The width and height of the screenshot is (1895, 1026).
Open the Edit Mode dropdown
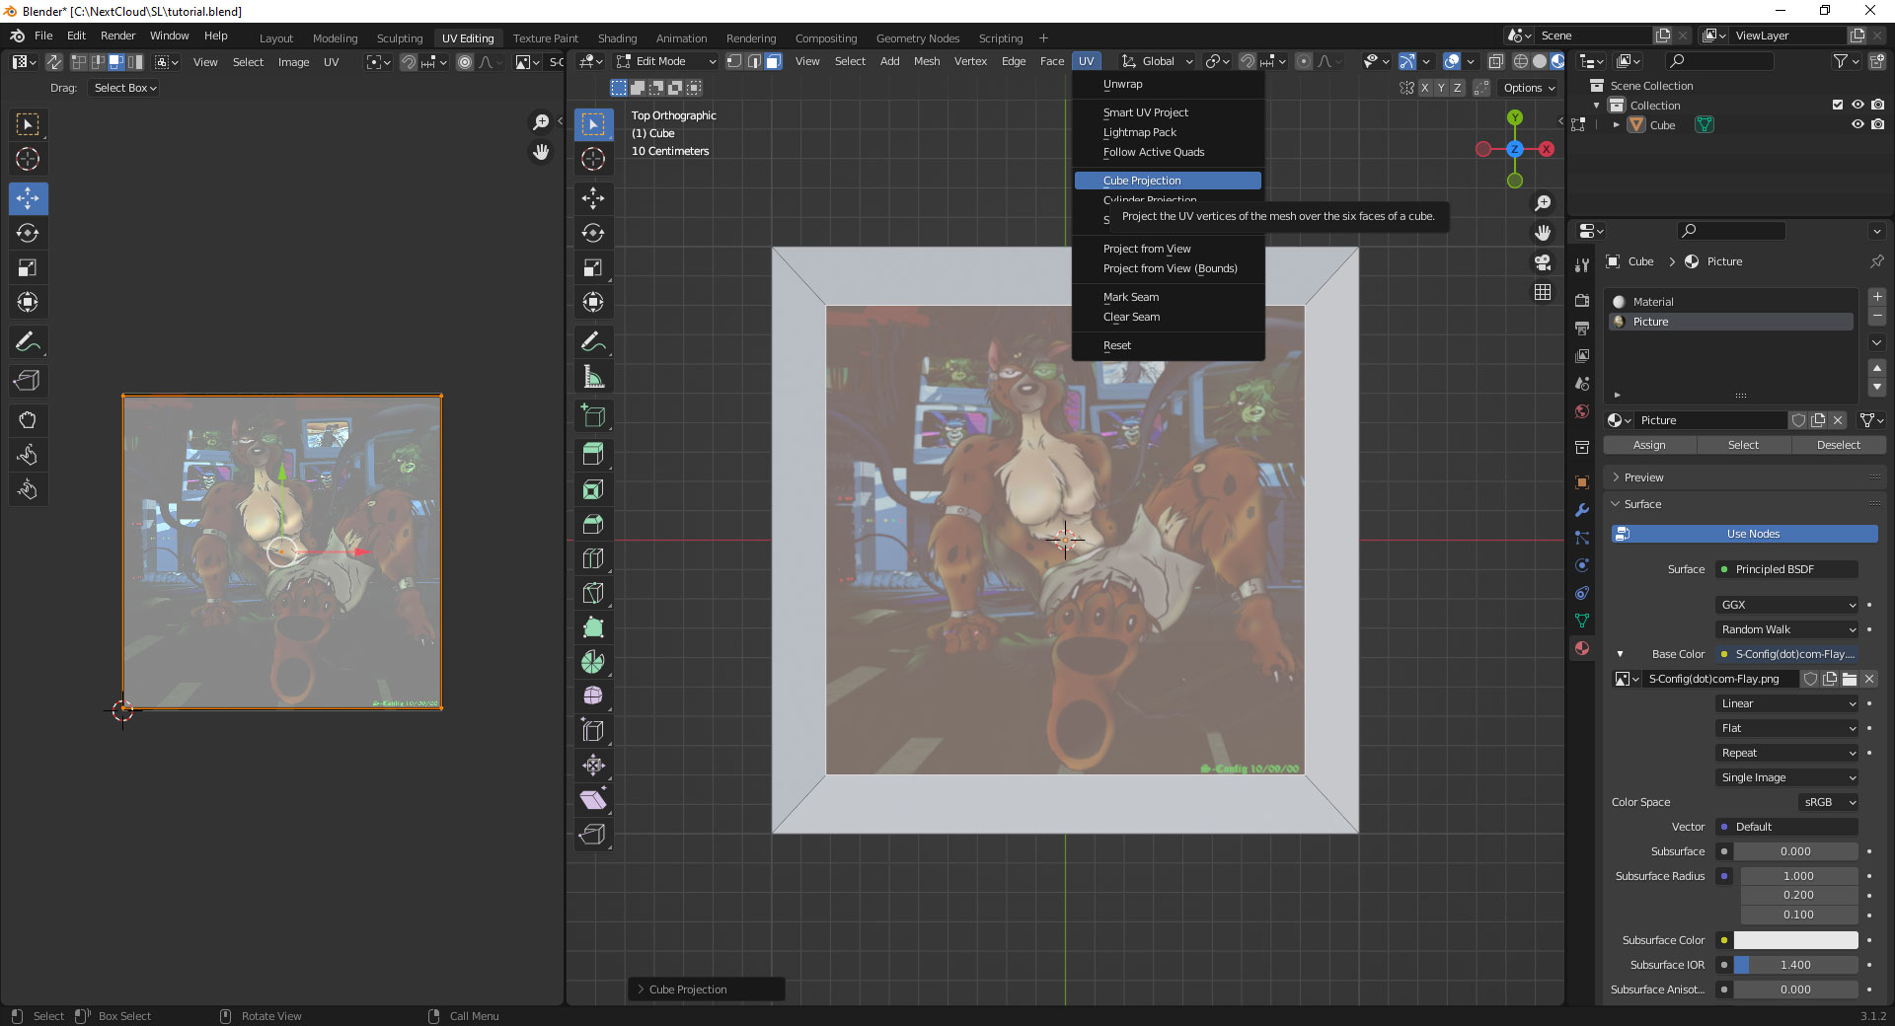666,61
